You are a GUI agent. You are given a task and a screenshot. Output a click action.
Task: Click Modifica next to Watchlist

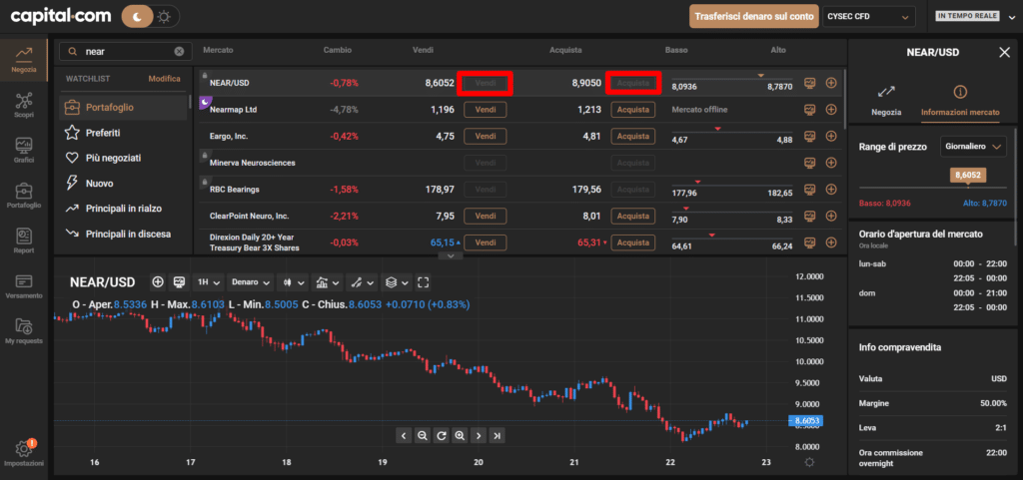tap(165, 78)
